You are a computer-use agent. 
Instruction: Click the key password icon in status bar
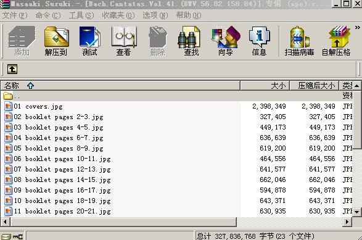coord(18,236)
